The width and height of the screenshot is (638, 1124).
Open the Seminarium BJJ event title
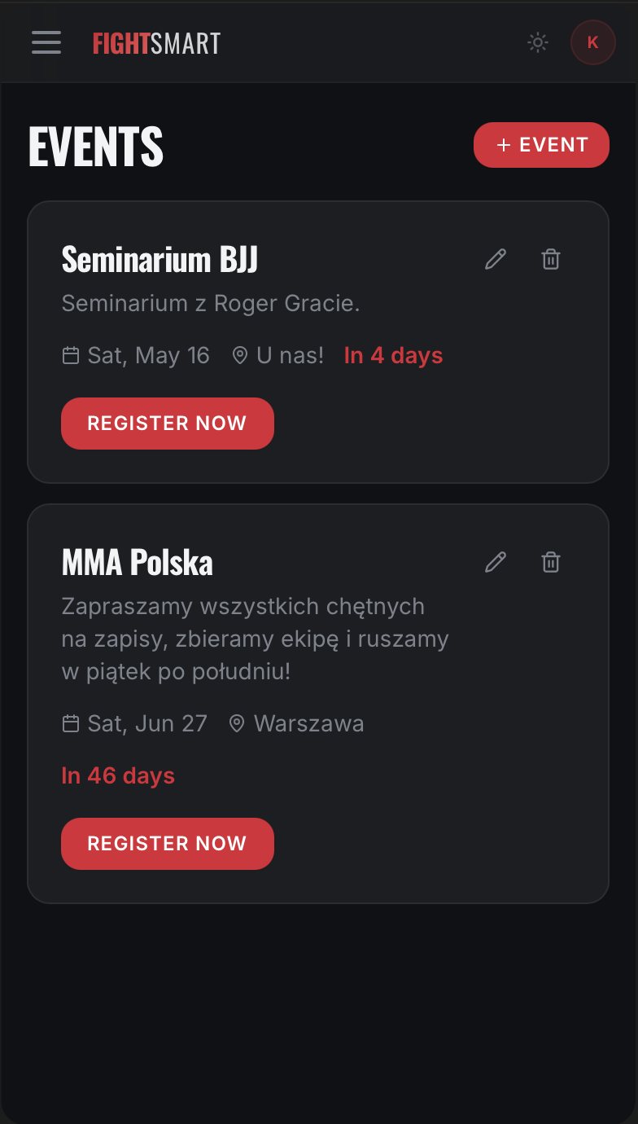point(160,260)
